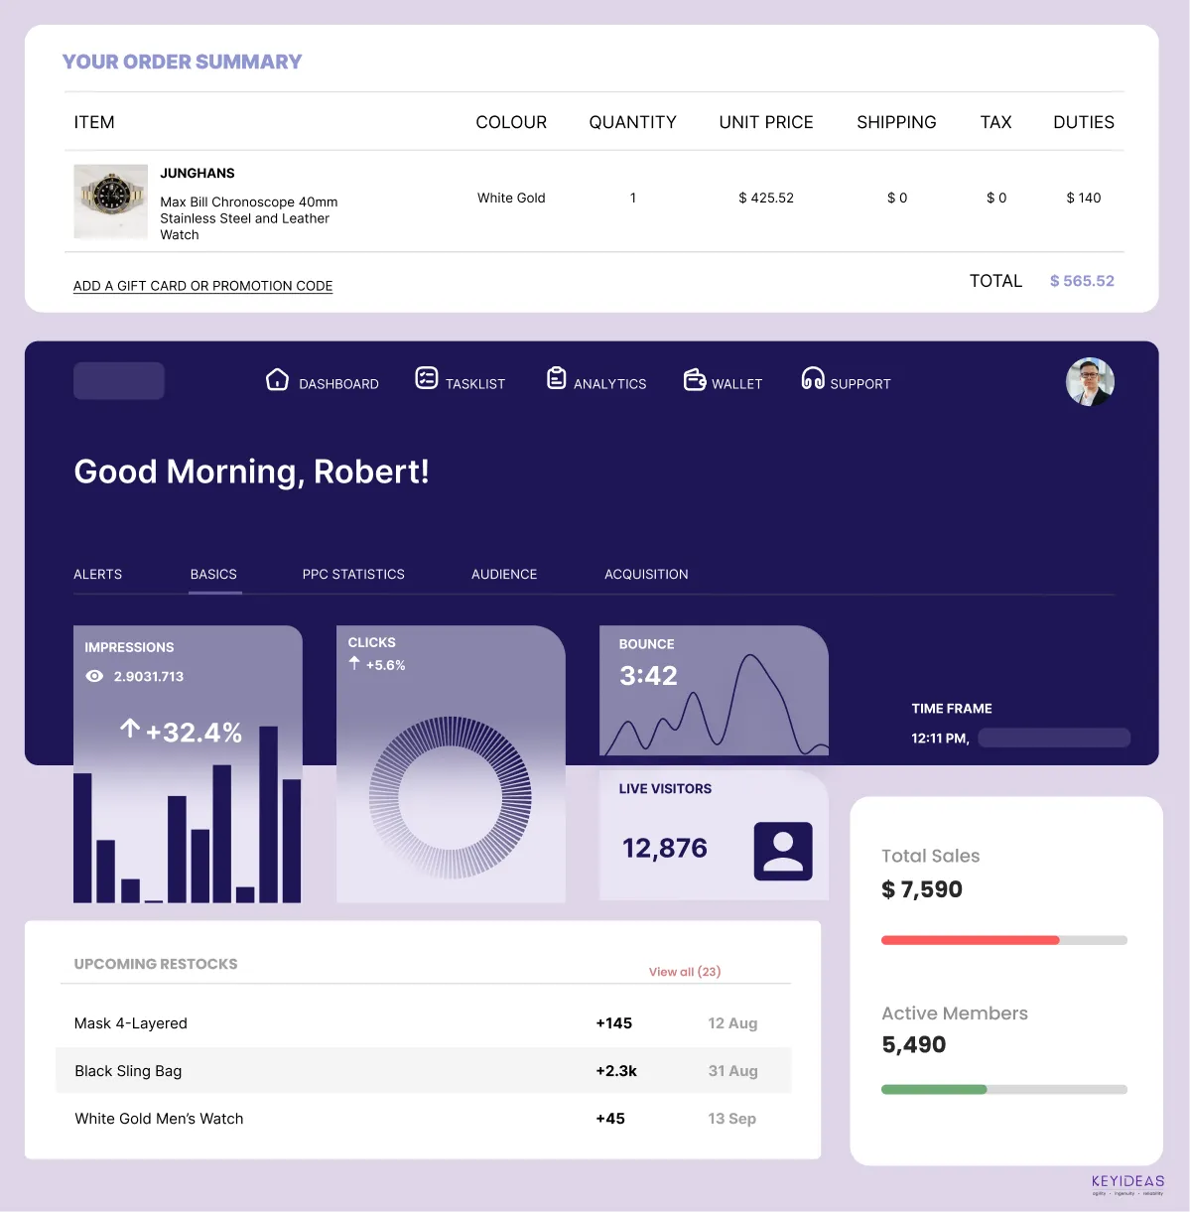Click the impressions eye icon
Screen dimensions: 1190x1212
(95, 676)
